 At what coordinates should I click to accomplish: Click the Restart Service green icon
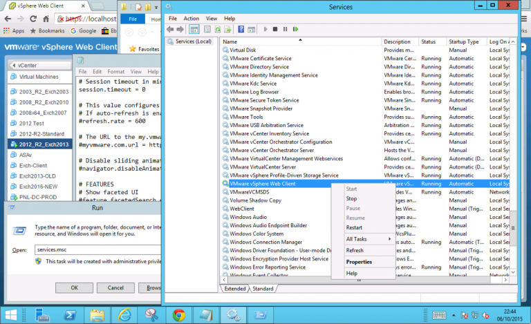[x=296, y=30]
